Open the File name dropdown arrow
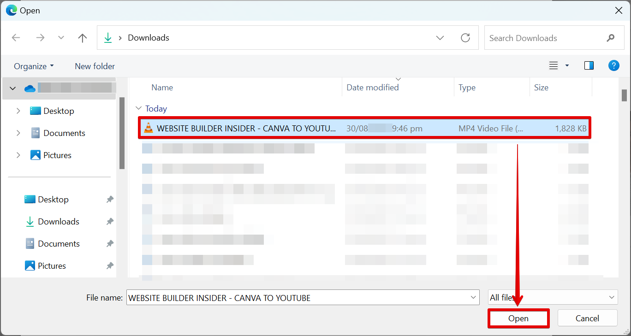The width and height of the screenshot is (631, 336). click(x=473, y=298)
